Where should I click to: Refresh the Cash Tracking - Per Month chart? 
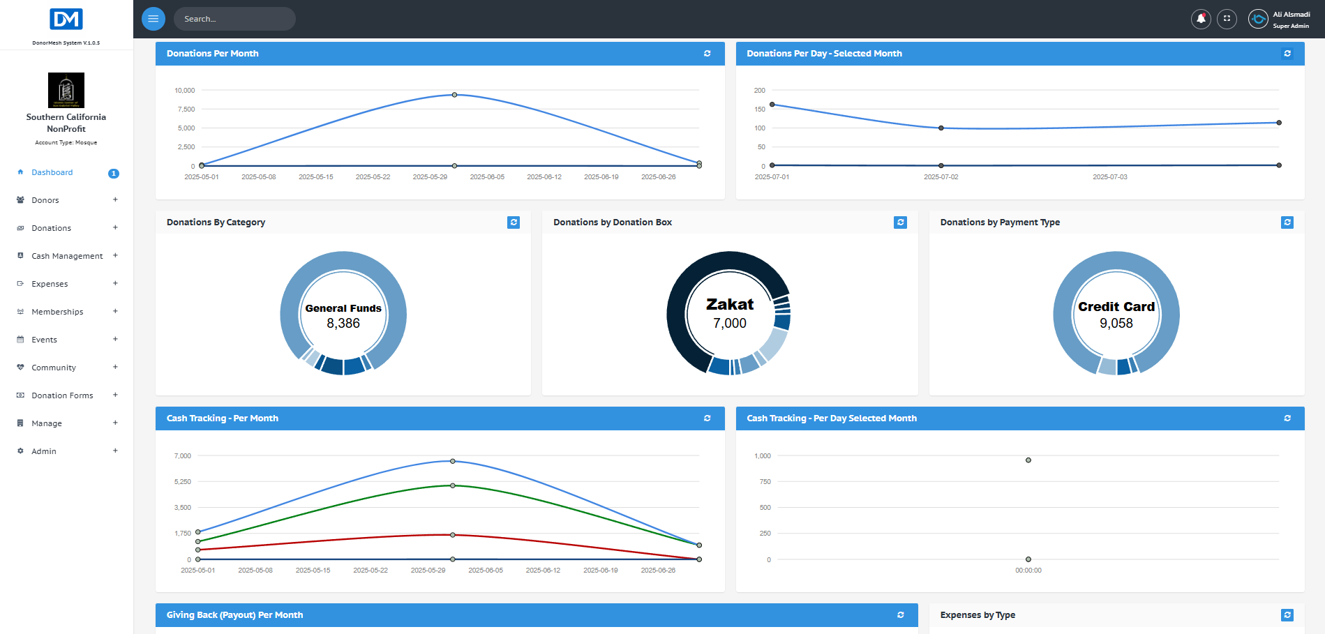[707, 418]
